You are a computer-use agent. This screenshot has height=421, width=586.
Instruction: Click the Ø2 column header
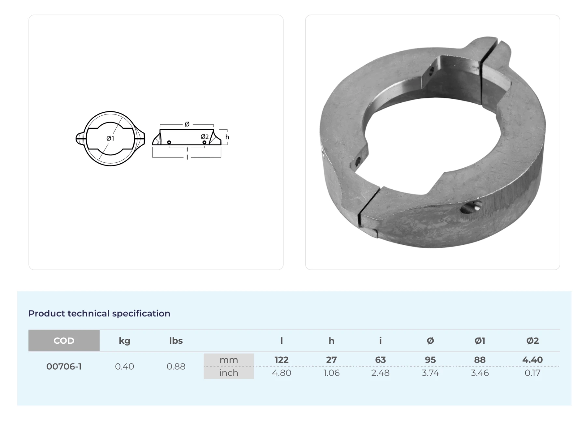[x=532, y=341]
